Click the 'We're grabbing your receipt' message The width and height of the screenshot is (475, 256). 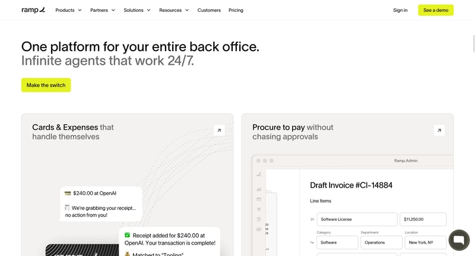(100, 211)
